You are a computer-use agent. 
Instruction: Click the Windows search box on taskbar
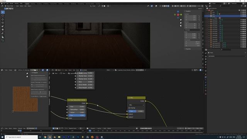pos(21,137)
